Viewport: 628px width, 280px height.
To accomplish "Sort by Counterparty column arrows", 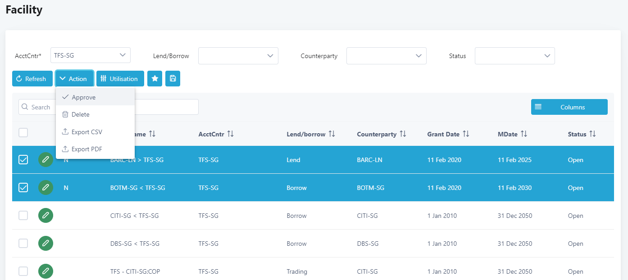I will 403,134.
